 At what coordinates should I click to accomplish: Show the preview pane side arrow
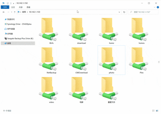pyautogui.click(x=159, y=62)
